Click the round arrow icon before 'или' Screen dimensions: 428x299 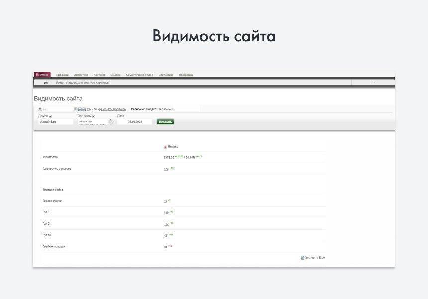click(x=89, y=109)
